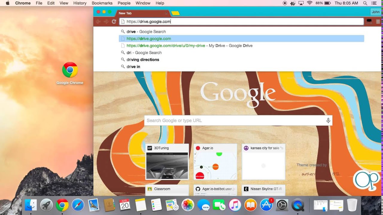Click the voice search microphone icon

328,120
